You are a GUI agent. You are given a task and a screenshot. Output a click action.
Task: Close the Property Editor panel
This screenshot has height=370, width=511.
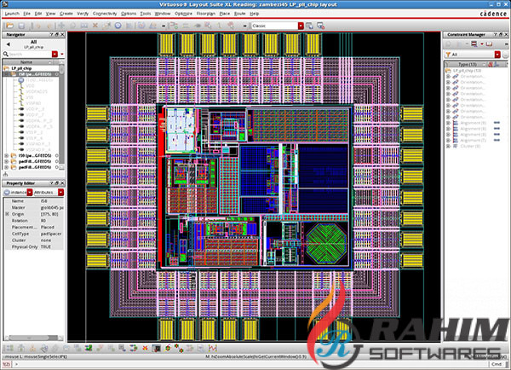(62, 183)
